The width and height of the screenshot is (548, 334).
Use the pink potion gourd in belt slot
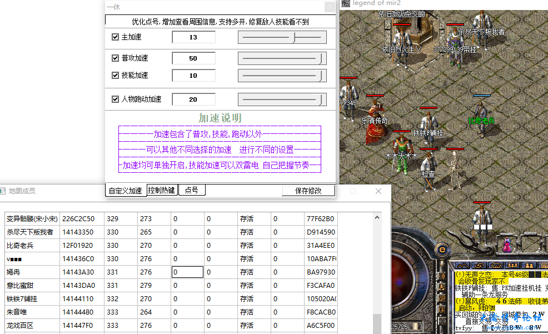pos(506,245)
